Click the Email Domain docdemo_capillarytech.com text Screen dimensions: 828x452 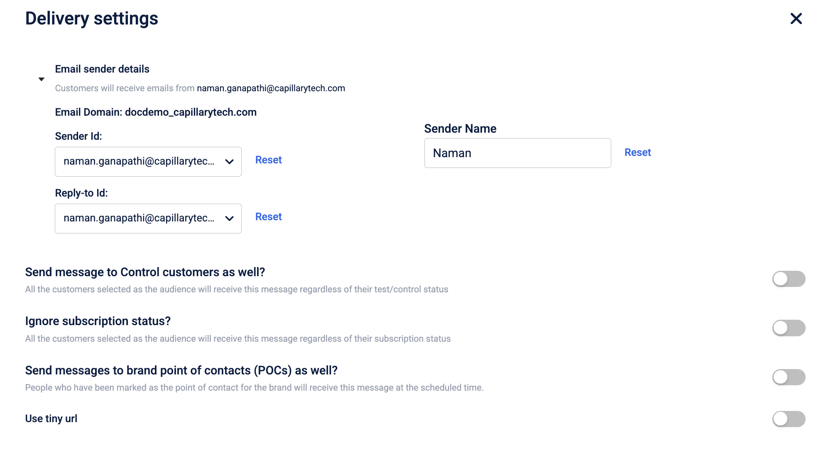pyautogui.click(x=156, y=112)
